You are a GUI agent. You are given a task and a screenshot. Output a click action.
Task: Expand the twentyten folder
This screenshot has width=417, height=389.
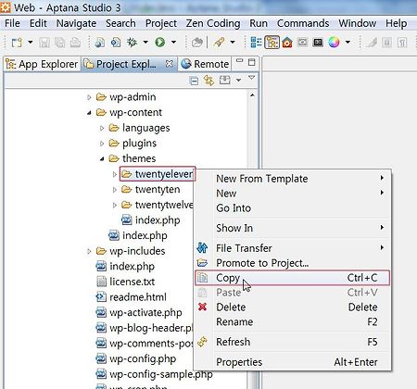coord(115,190)
